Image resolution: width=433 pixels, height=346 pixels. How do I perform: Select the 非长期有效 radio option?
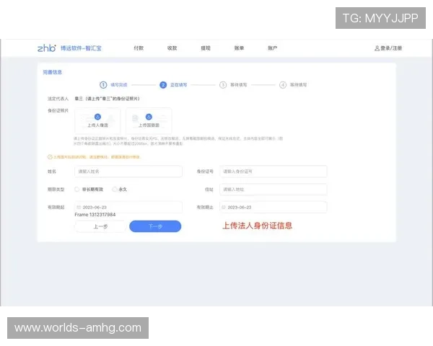point(76,190)
